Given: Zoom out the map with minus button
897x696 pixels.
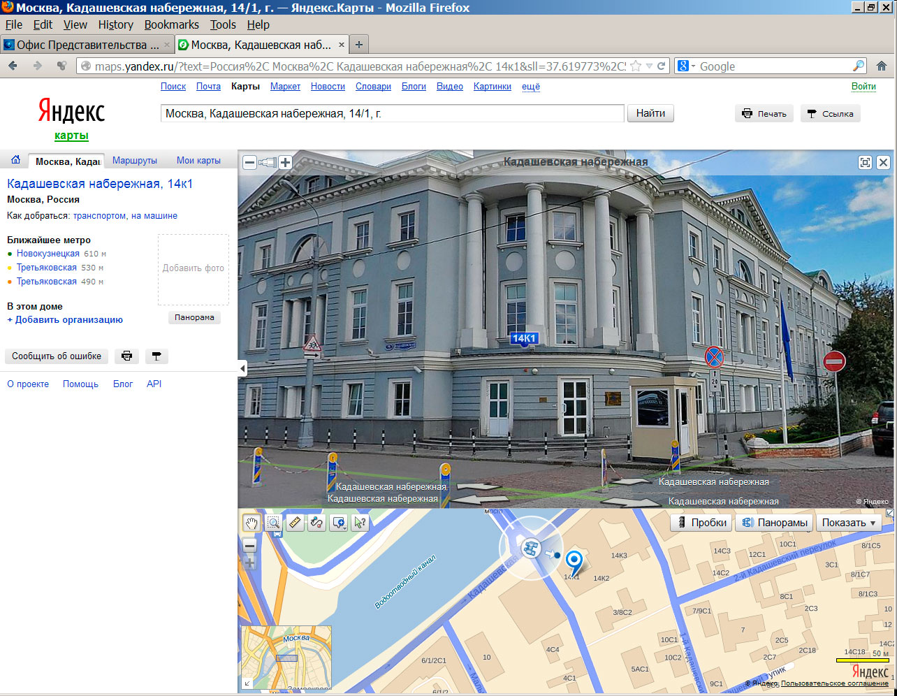Looking at the screenshot, I should (250, 546).
